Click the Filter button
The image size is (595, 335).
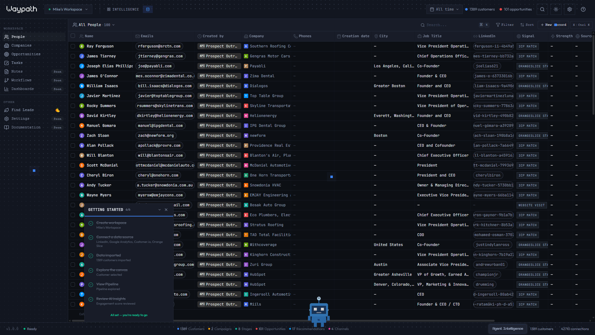[x=505, y=25]
